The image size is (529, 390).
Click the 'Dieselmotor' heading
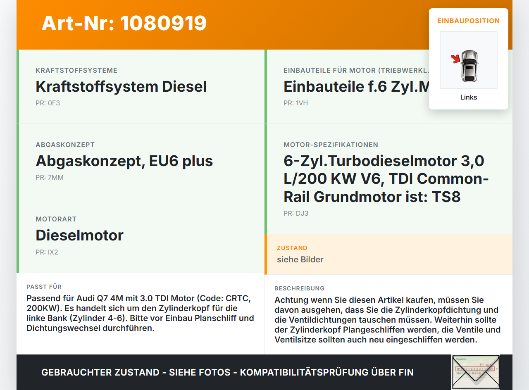(80, 235)
